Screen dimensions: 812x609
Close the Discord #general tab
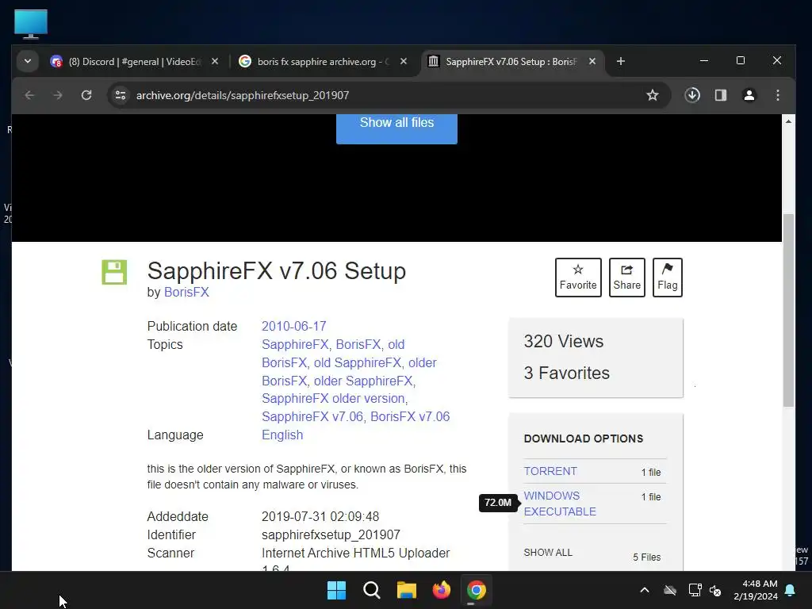215,62
